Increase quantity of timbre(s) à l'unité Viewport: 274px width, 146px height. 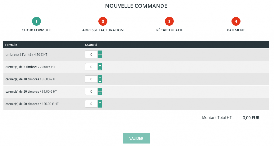(100, 53)
